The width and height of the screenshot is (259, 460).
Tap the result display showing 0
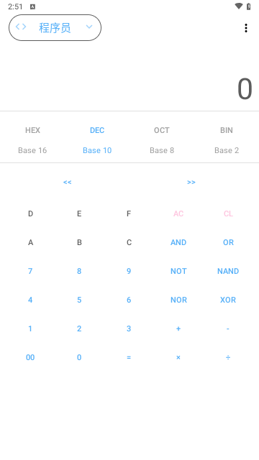(245, 89)
